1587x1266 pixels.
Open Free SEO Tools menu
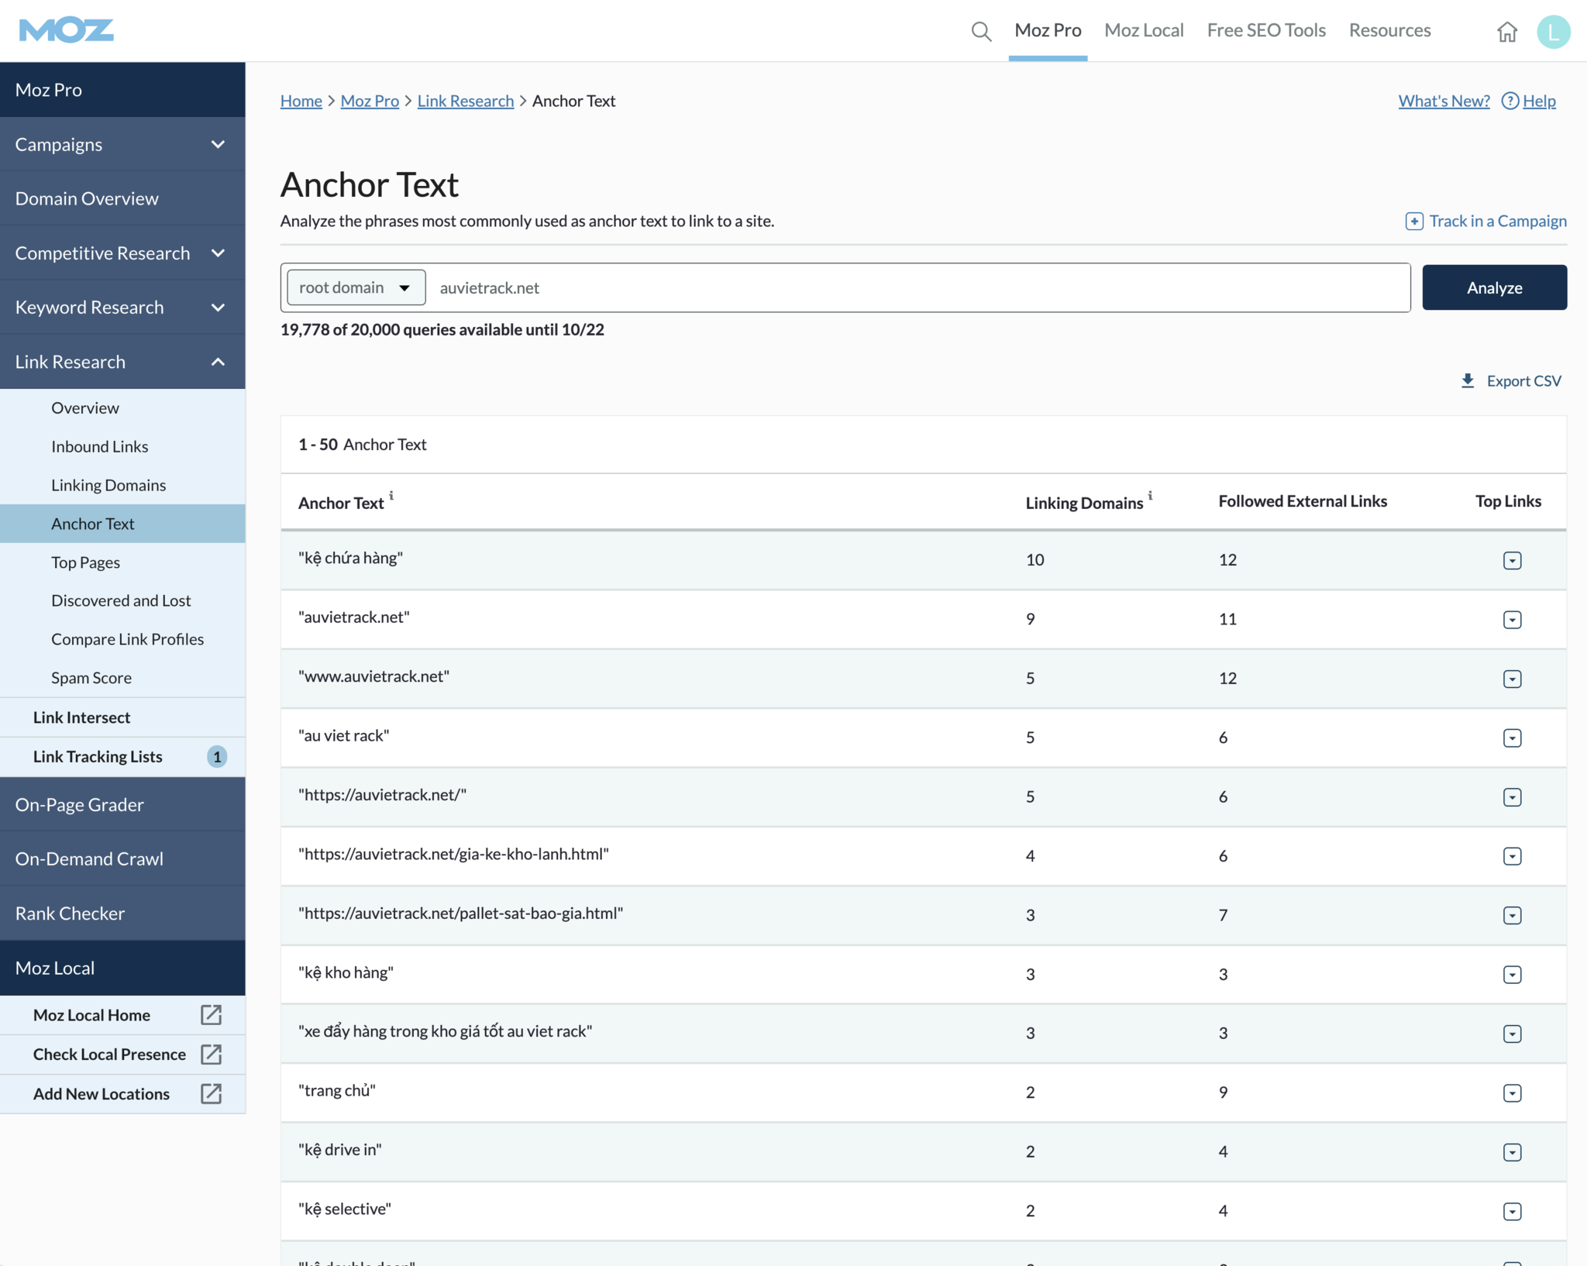point(1266,30)
